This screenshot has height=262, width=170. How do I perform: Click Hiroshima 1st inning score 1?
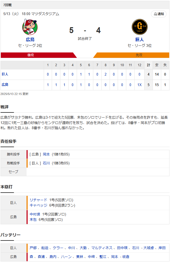[x=48, y=85]
